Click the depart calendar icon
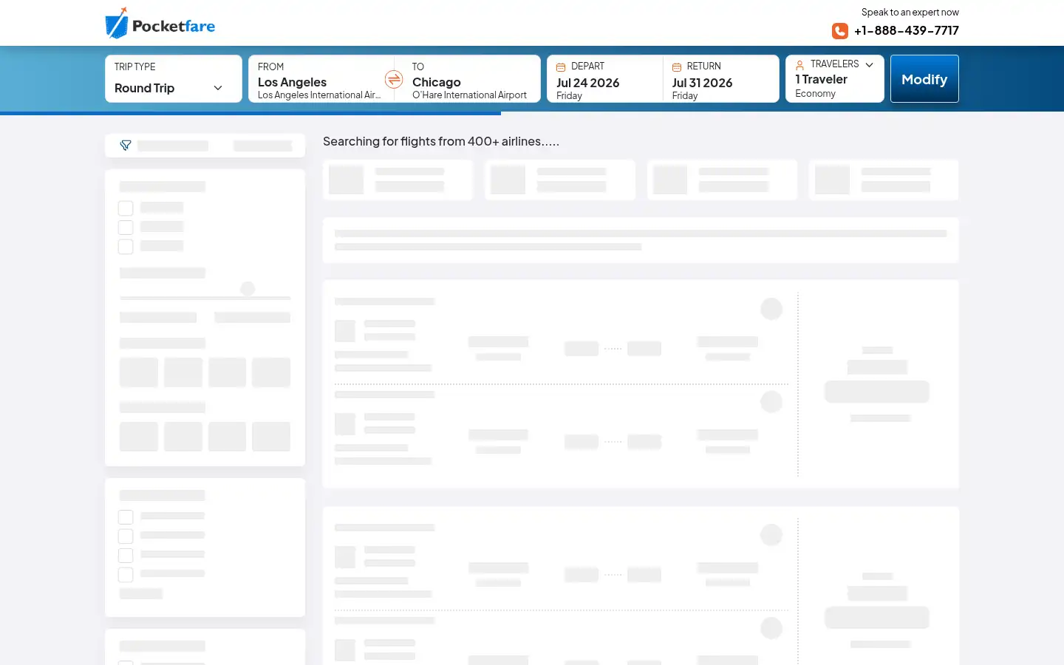 click(561, 66)
